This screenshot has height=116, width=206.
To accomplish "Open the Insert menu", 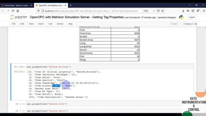I will (41, 24).
